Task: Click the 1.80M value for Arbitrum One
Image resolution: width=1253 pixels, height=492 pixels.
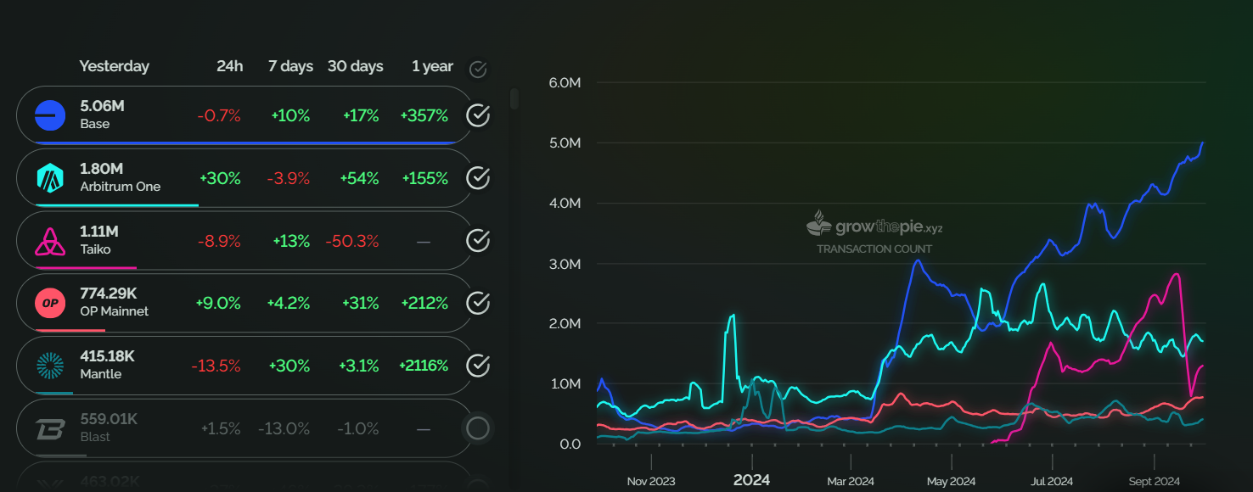Action: 101,169
